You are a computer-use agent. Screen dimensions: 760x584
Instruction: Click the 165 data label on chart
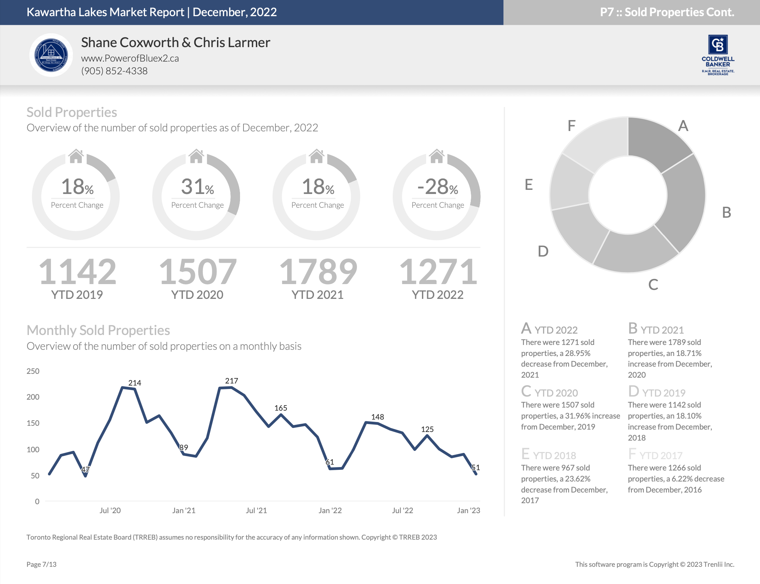pos(281,408)
